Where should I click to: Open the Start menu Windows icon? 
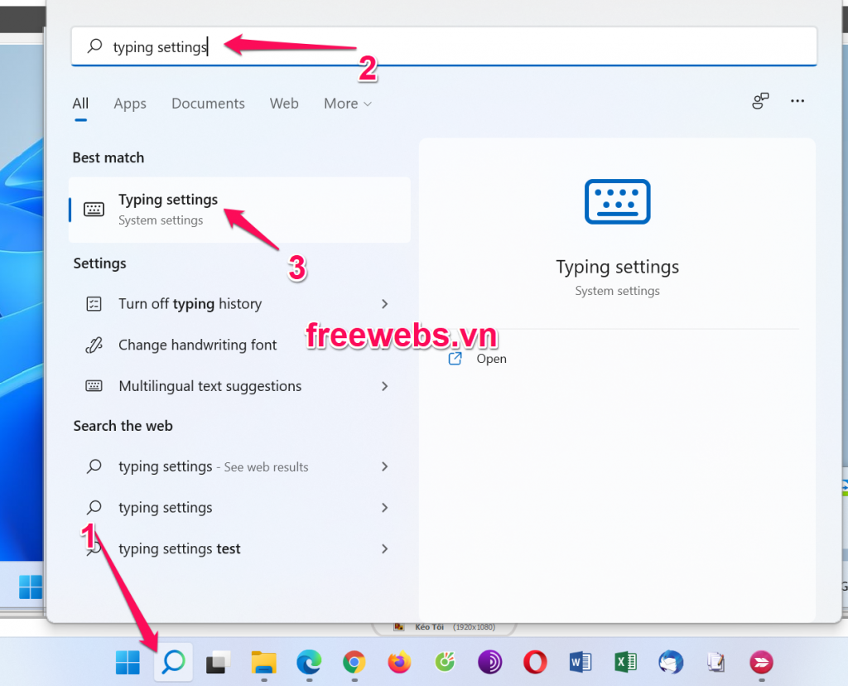(128, 662)
